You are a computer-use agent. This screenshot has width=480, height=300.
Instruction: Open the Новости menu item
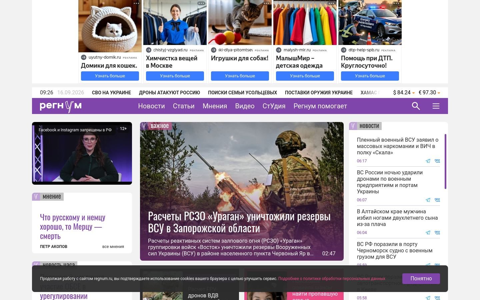click(151, 106)
